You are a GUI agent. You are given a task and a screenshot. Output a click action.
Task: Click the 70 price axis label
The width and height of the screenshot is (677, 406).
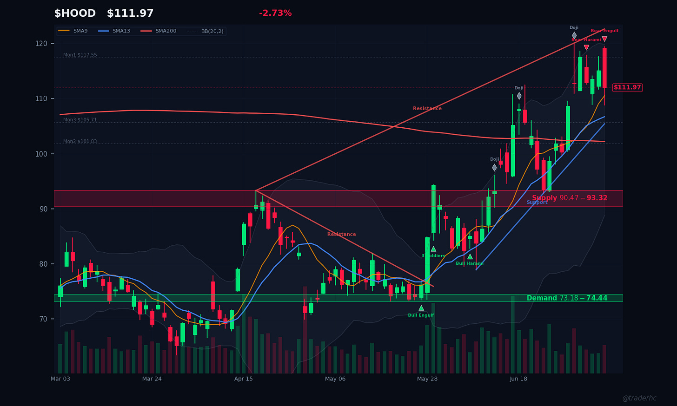(x=44, y=319)
